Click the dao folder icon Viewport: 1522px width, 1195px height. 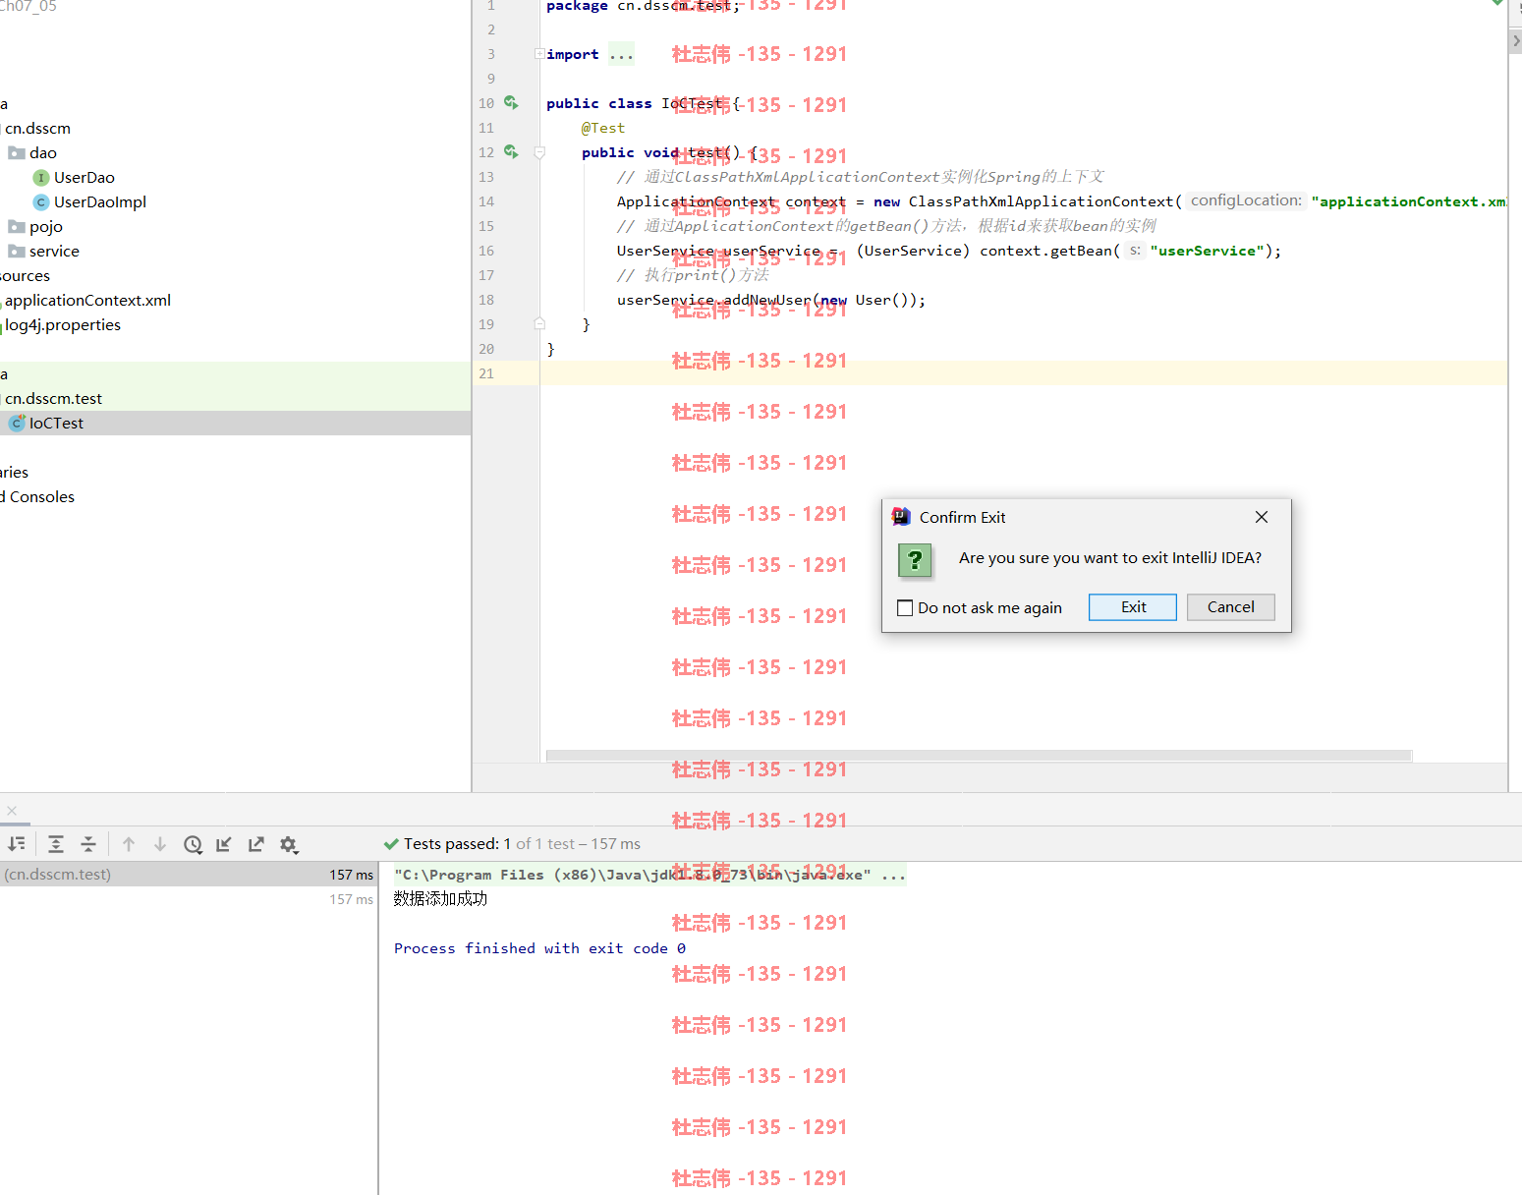point(17,153)
